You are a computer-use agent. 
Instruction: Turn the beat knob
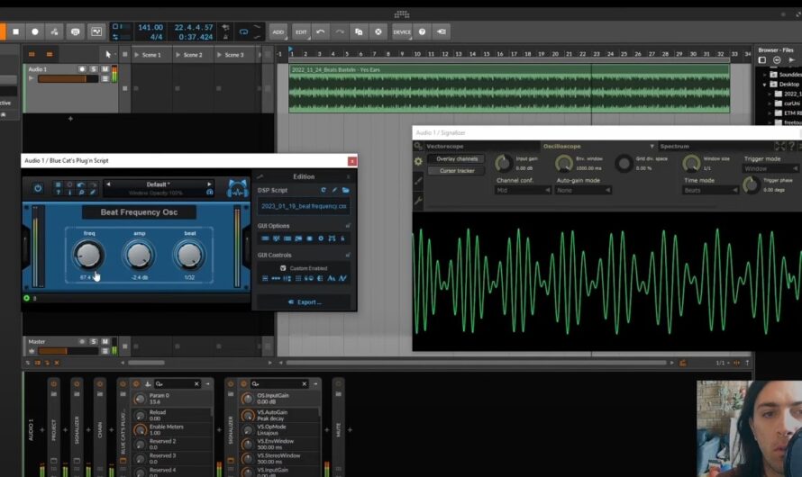pos(189,255)
